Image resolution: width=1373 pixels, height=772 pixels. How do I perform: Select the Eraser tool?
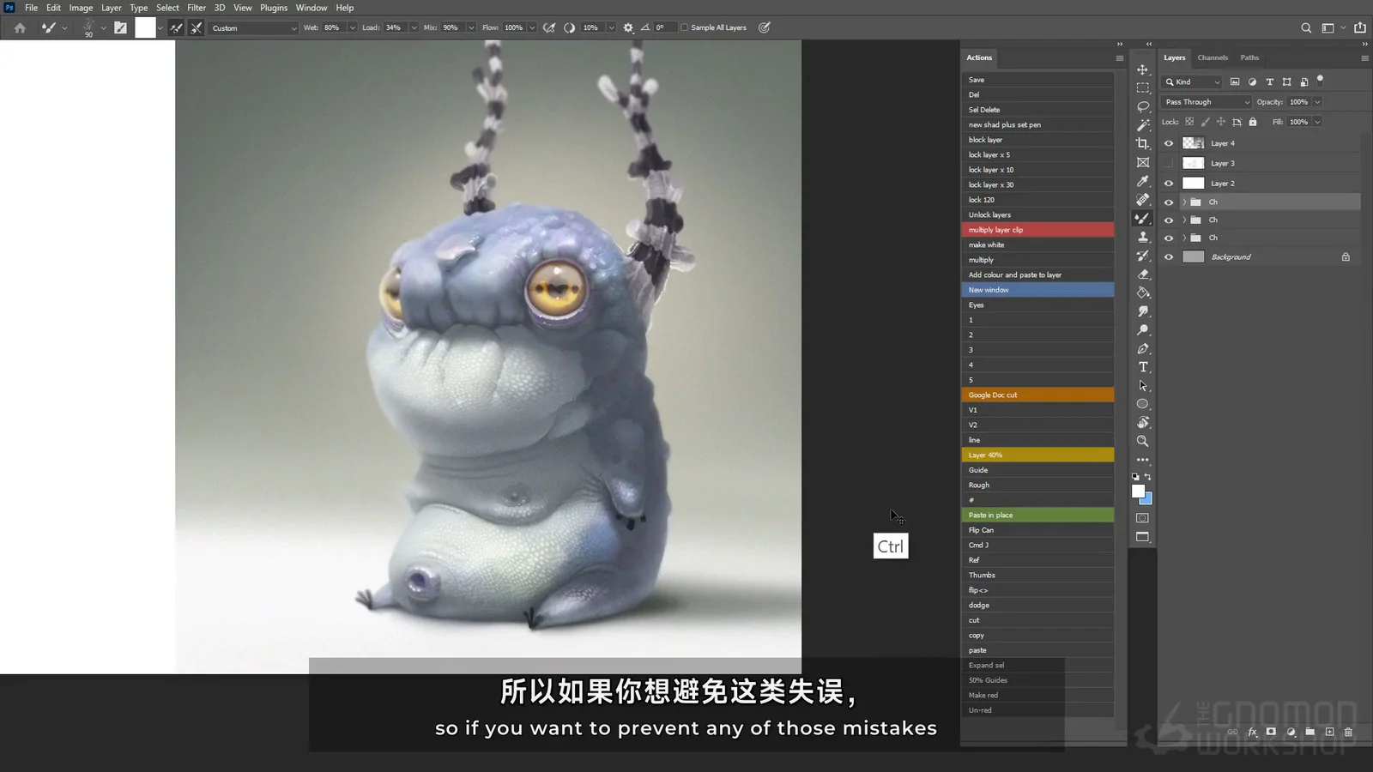coord(1142,274)
